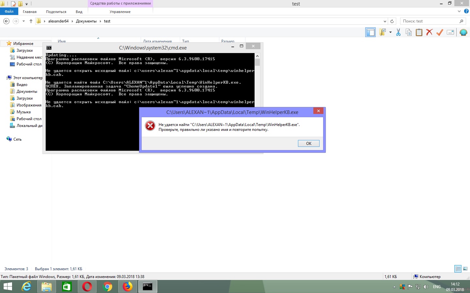Open File Explorer from the taskbar
Image resolution: width=470 pixels, height=293 pixels.
point(47,286)
